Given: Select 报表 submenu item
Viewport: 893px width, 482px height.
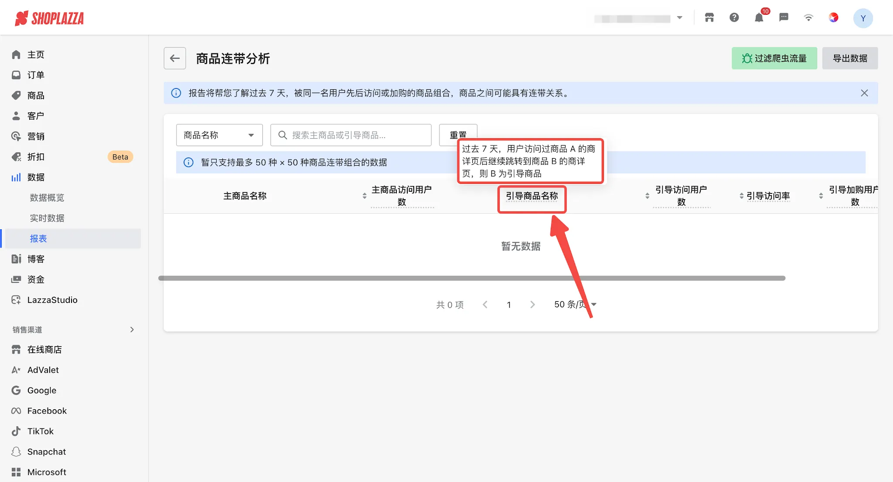Looking at the screenshot, I should 72,238.
